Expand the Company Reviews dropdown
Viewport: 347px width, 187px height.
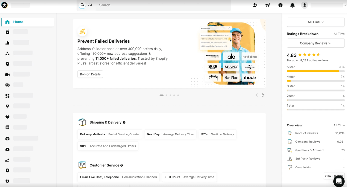316,43
